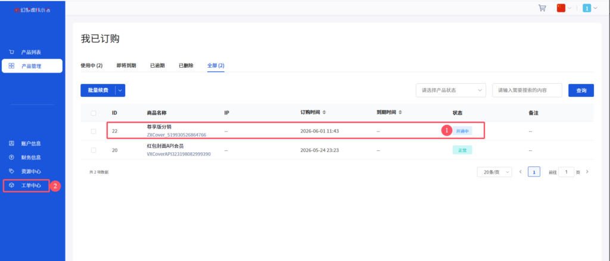Click the 工单中心 cube icon

pos(11,185)
